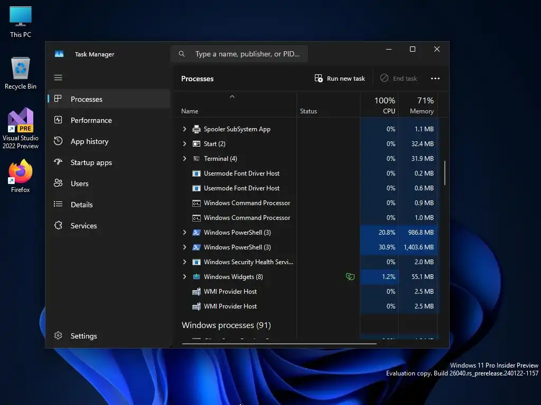Viewport: 541px width, 405px height.
Task: Open the App history page
Action: coord(109,141)
